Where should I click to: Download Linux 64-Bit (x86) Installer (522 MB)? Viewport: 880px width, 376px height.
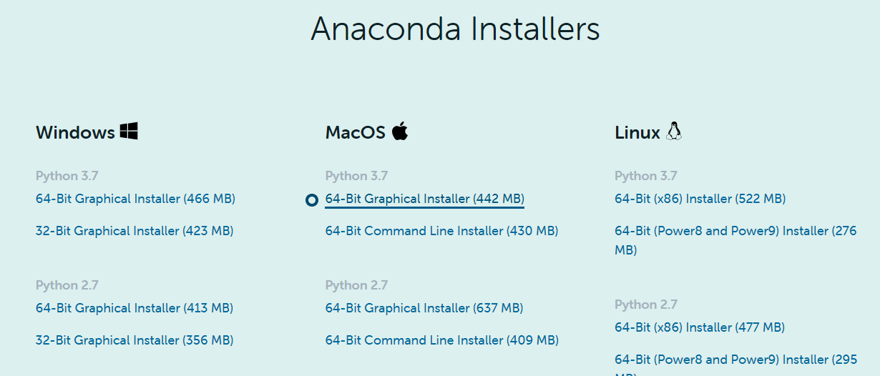(x=700, y=199)
